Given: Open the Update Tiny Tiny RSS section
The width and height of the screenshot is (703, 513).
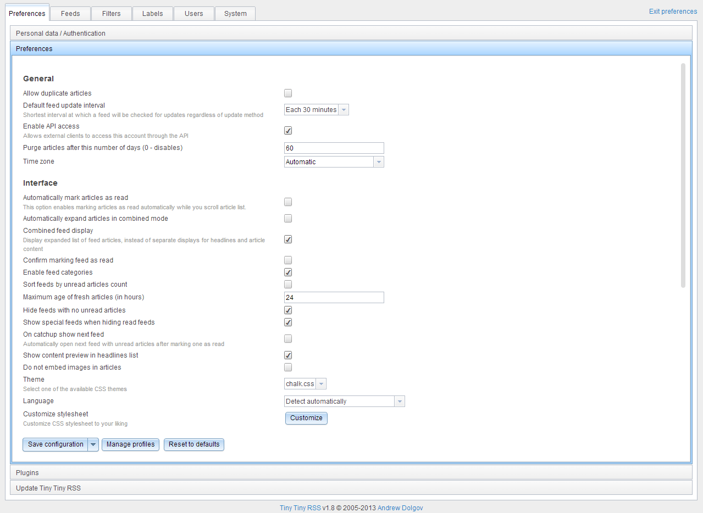Looking at the screenshot, I should (x=48, y=488).
